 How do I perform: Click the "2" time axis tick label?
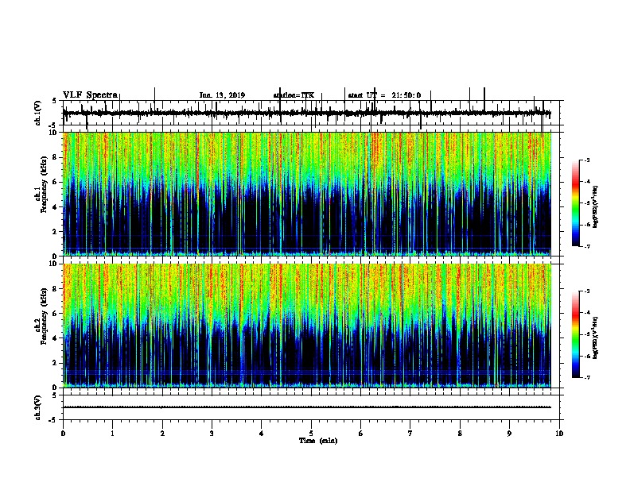click(x=162, y=434)
